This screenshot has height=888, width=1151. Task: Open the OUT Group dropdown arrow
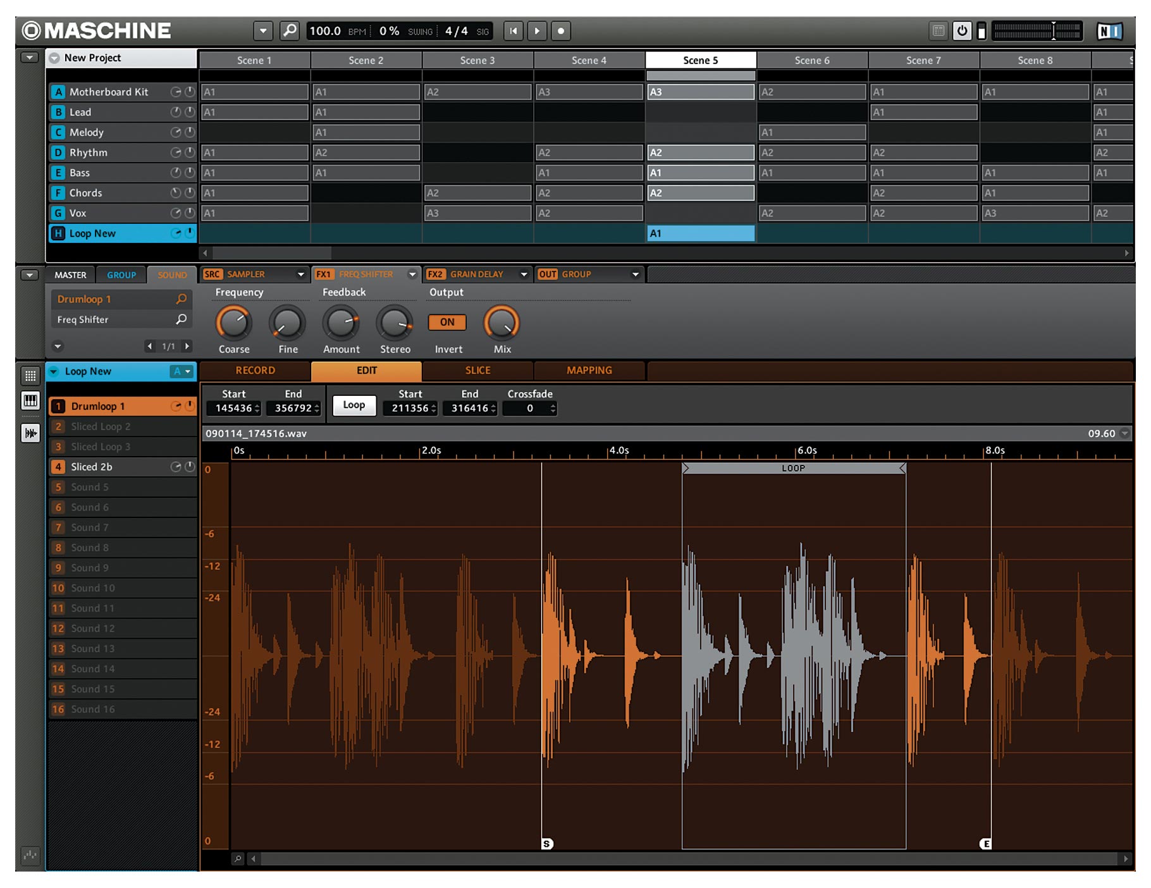(x=635, y=274)
